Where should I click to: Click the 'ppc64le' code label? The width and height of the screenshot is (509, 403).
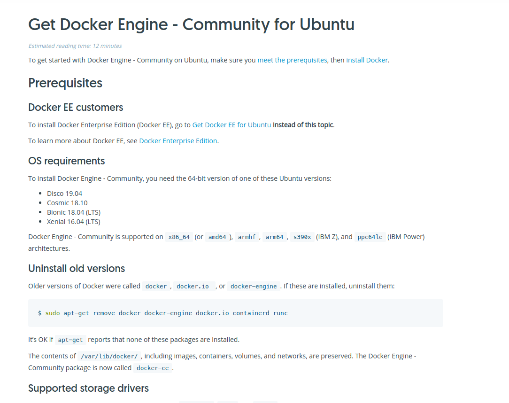coord(370,237)
